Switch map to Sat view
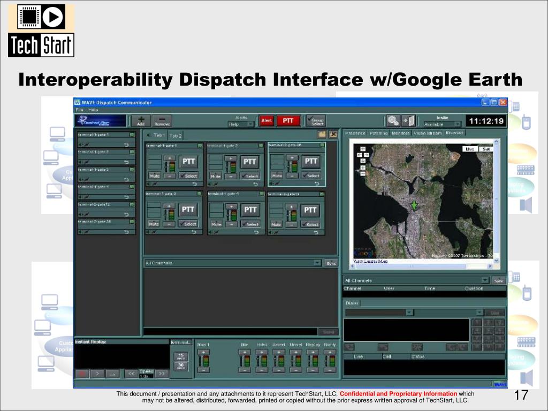The image size is (548, 411). pyautogui.click(x=485, y=149)
